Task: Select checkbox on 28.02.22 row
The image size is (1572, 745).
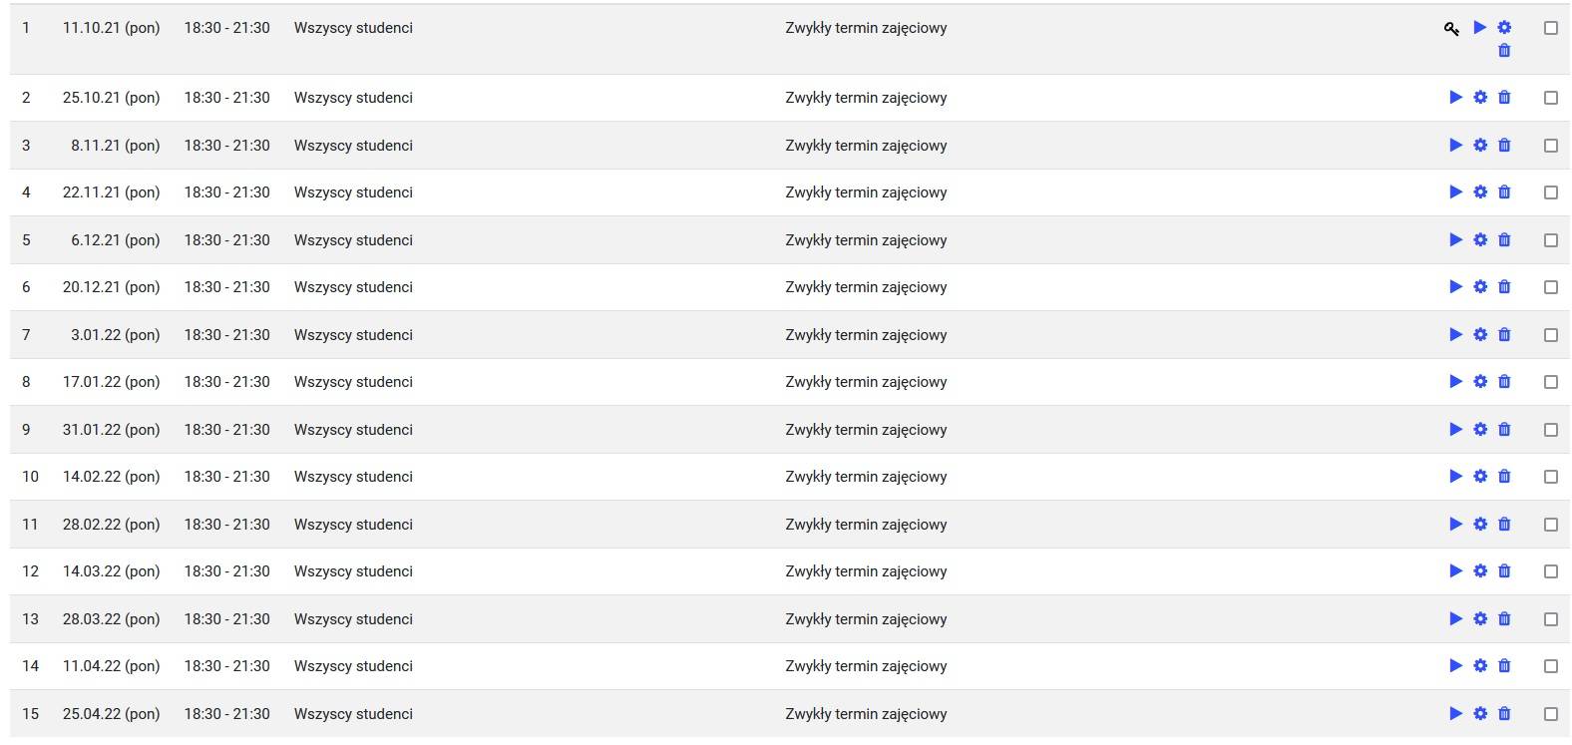Action: tap(1550, 525)
